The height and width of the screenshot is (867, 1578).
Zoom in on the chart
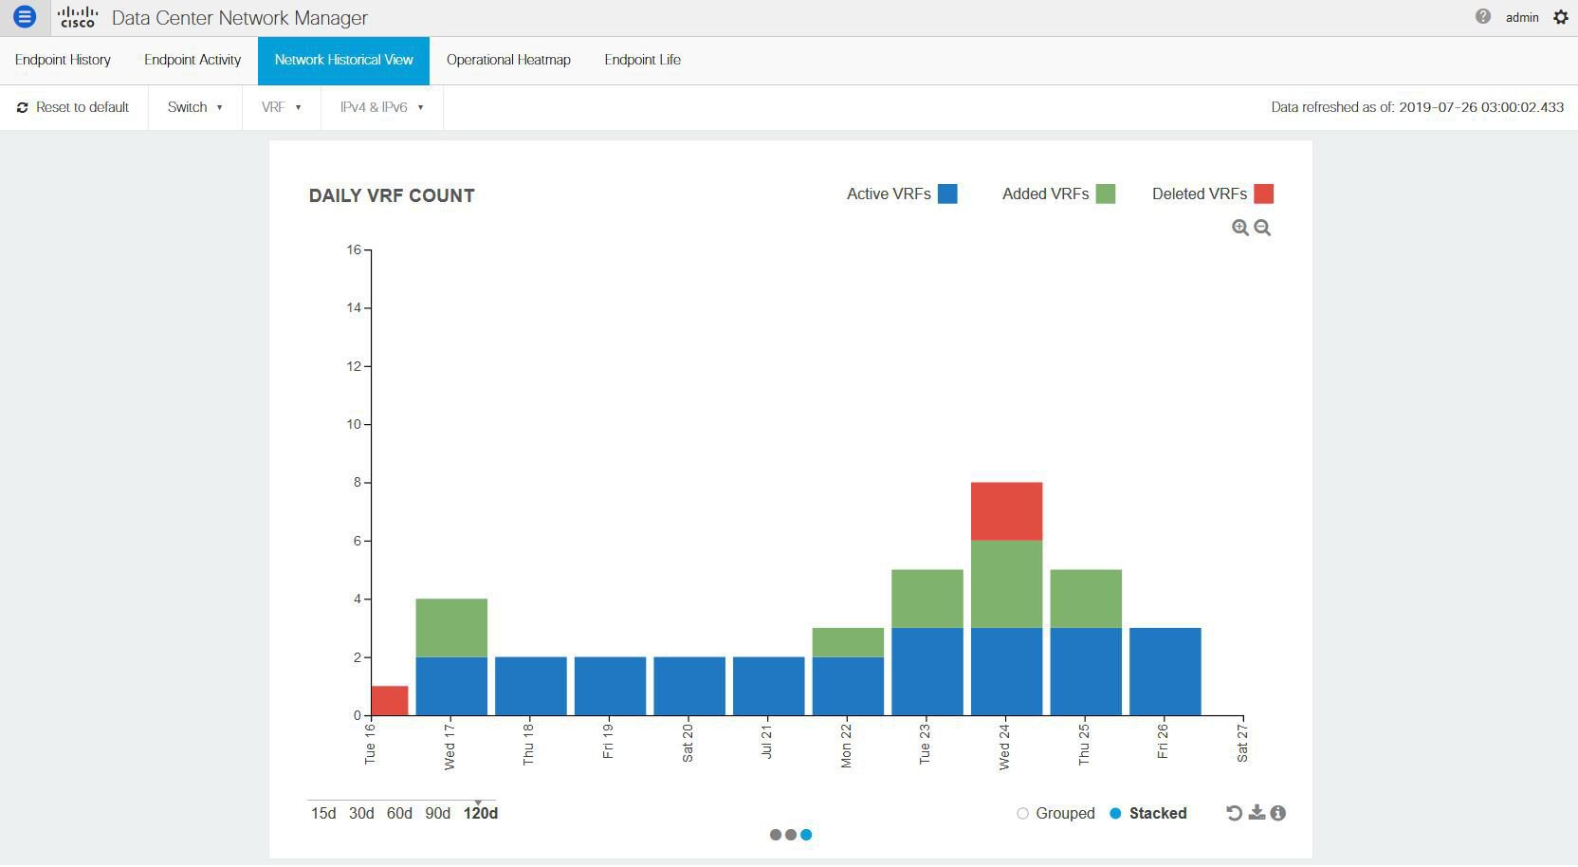pyautogui.click(x=1239, y=228)
